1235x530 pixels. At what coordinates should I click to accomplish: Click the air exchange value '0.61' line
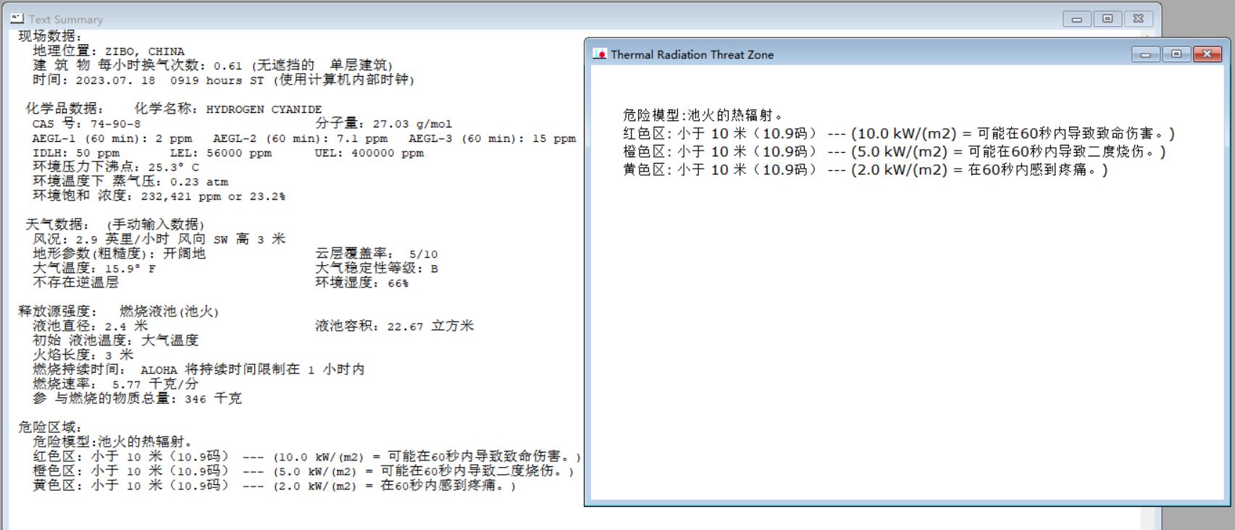(213, 66)
